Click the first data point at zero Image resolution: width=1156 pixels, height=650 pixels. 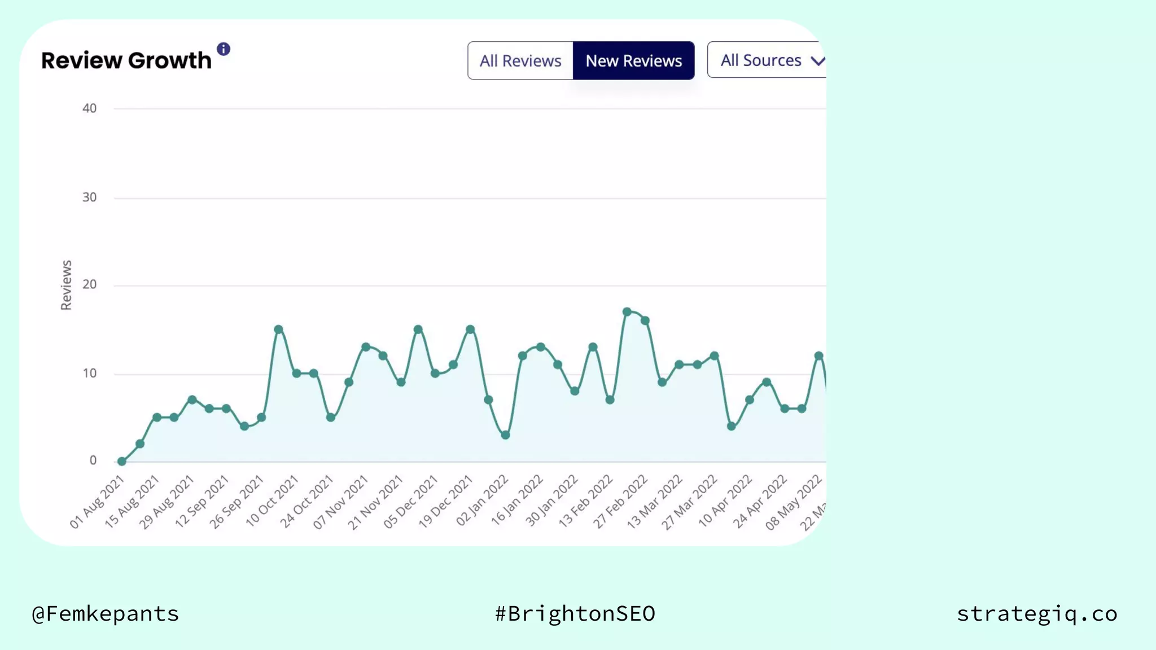click(x=121, y=461)
